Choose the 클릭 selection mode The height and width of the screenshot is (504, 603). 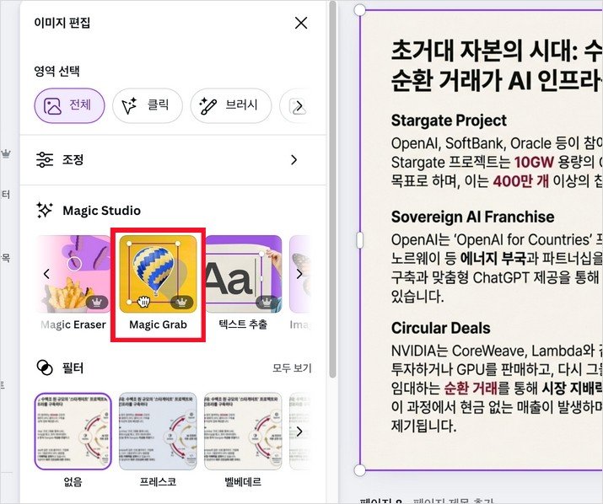[x=148, y=105]
